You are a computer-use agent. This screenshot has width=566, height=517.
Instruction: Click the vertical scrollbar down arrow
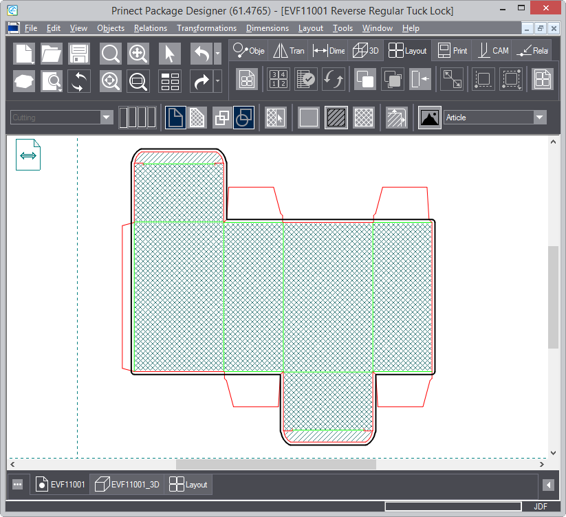(x=554, y=453)
